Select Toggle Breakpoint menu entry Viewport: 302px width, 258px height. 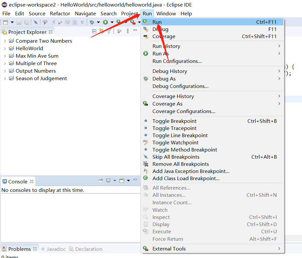coord(212,121)
